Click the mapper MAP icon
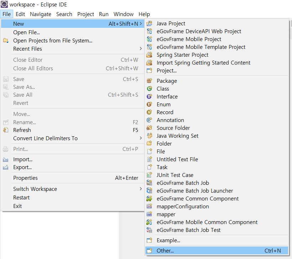The width and height of the screenshot is (292, 259). [x=149, y=214]
